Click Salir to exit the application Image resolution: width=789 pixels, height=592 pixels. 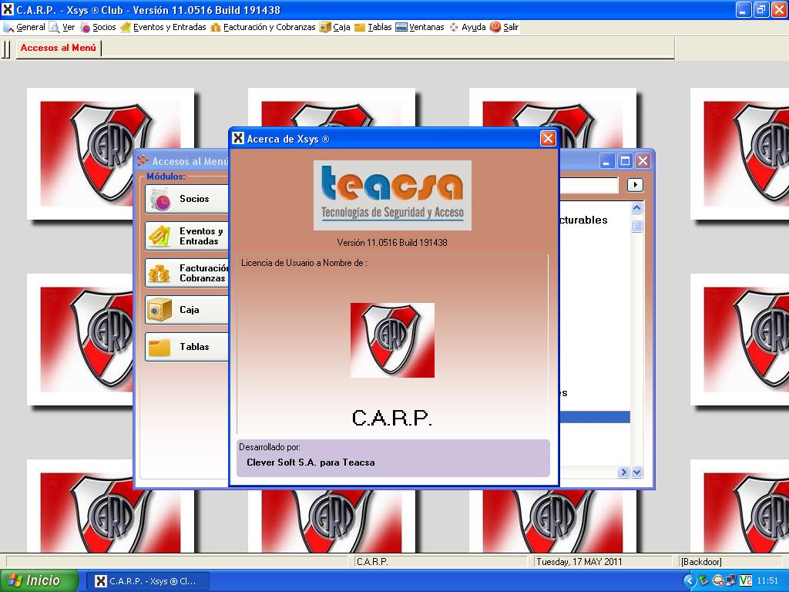[505, 27]
